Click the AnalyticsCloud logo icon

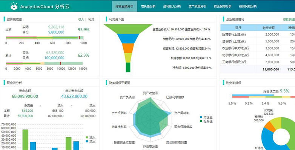(x=14, y=6)
